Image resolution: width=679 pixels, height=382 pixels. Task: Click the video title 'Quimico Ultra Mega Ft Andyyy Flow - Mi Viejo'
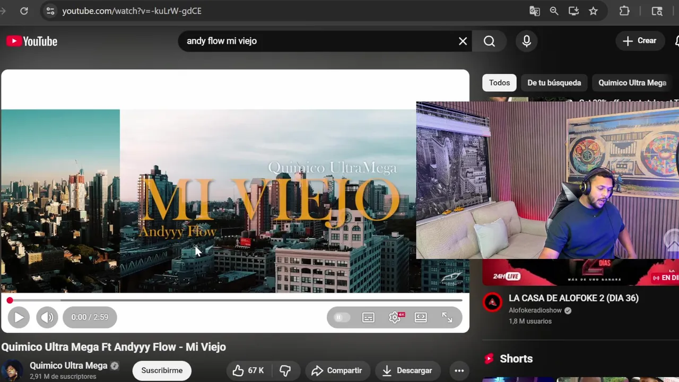(114, 347)
